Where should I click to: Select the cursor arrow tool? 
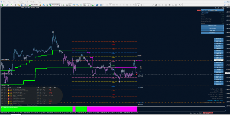138,5
